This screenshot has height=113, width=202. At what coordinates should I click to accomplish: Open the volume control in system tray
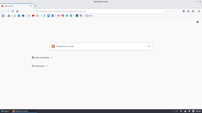point(181,111)
